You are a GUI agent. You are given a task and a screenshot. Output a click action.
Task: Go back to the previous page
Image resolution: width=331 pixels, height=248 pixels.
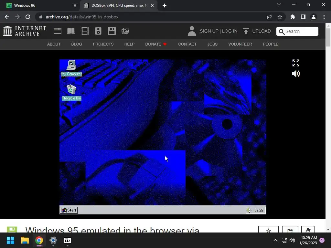(x=7, y=17)
